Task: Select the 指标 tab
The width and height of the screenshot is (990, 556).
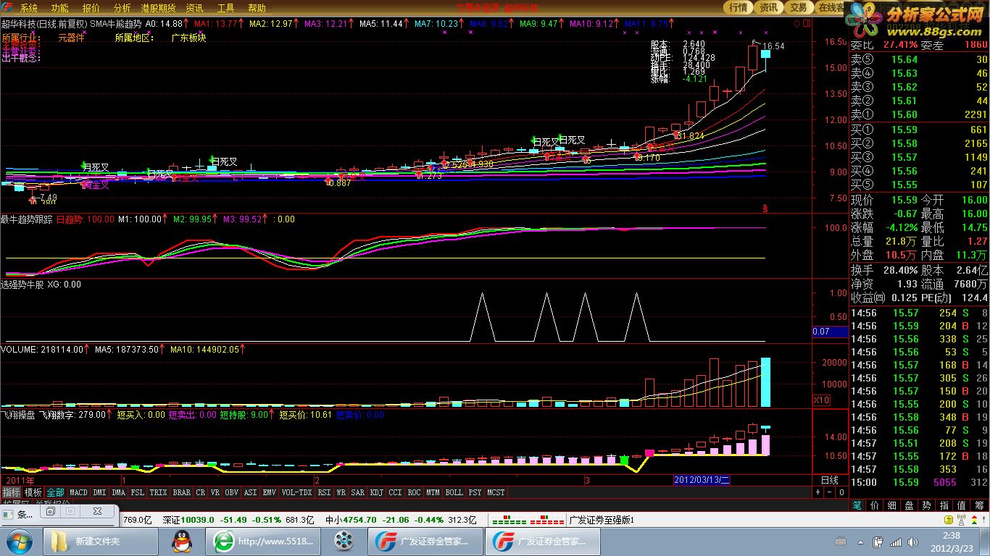Action: tap(11, 492)
